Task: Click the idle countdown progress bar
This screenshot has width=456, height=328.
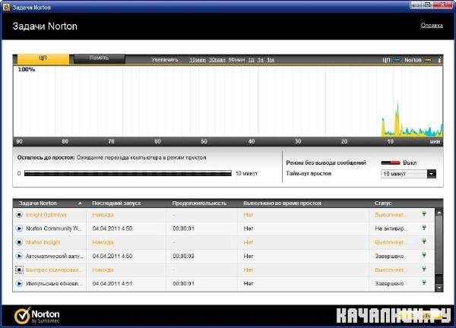Action: [x=128, y=173]
